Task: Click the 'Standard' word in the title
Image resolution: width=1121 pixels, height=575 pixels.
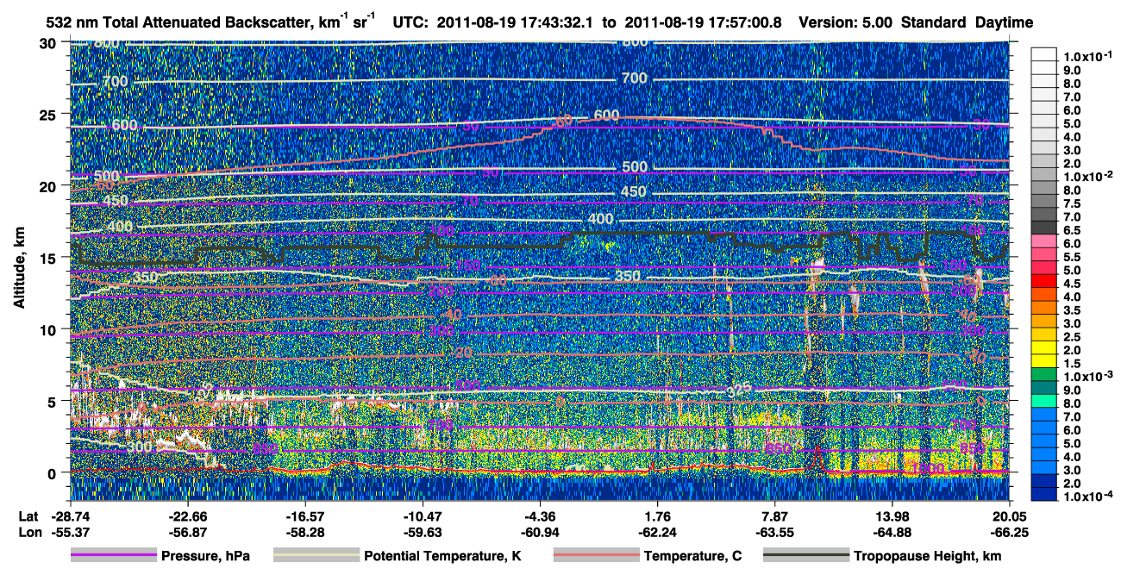Action: click(935, 22)
